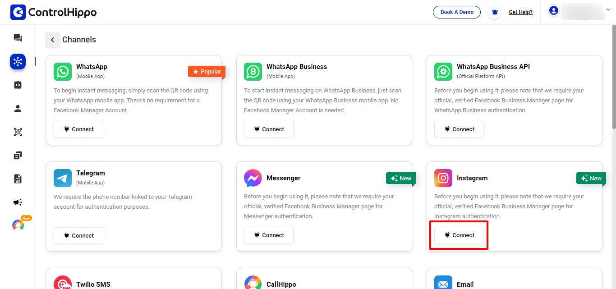Open the code widget sidebar icon

(18, 85)
